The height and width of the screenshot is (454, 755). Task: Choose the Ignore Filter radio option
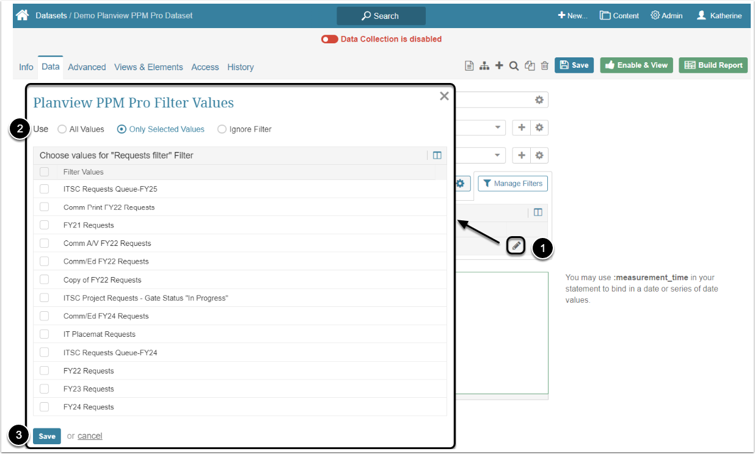click(x=222, y=129)
